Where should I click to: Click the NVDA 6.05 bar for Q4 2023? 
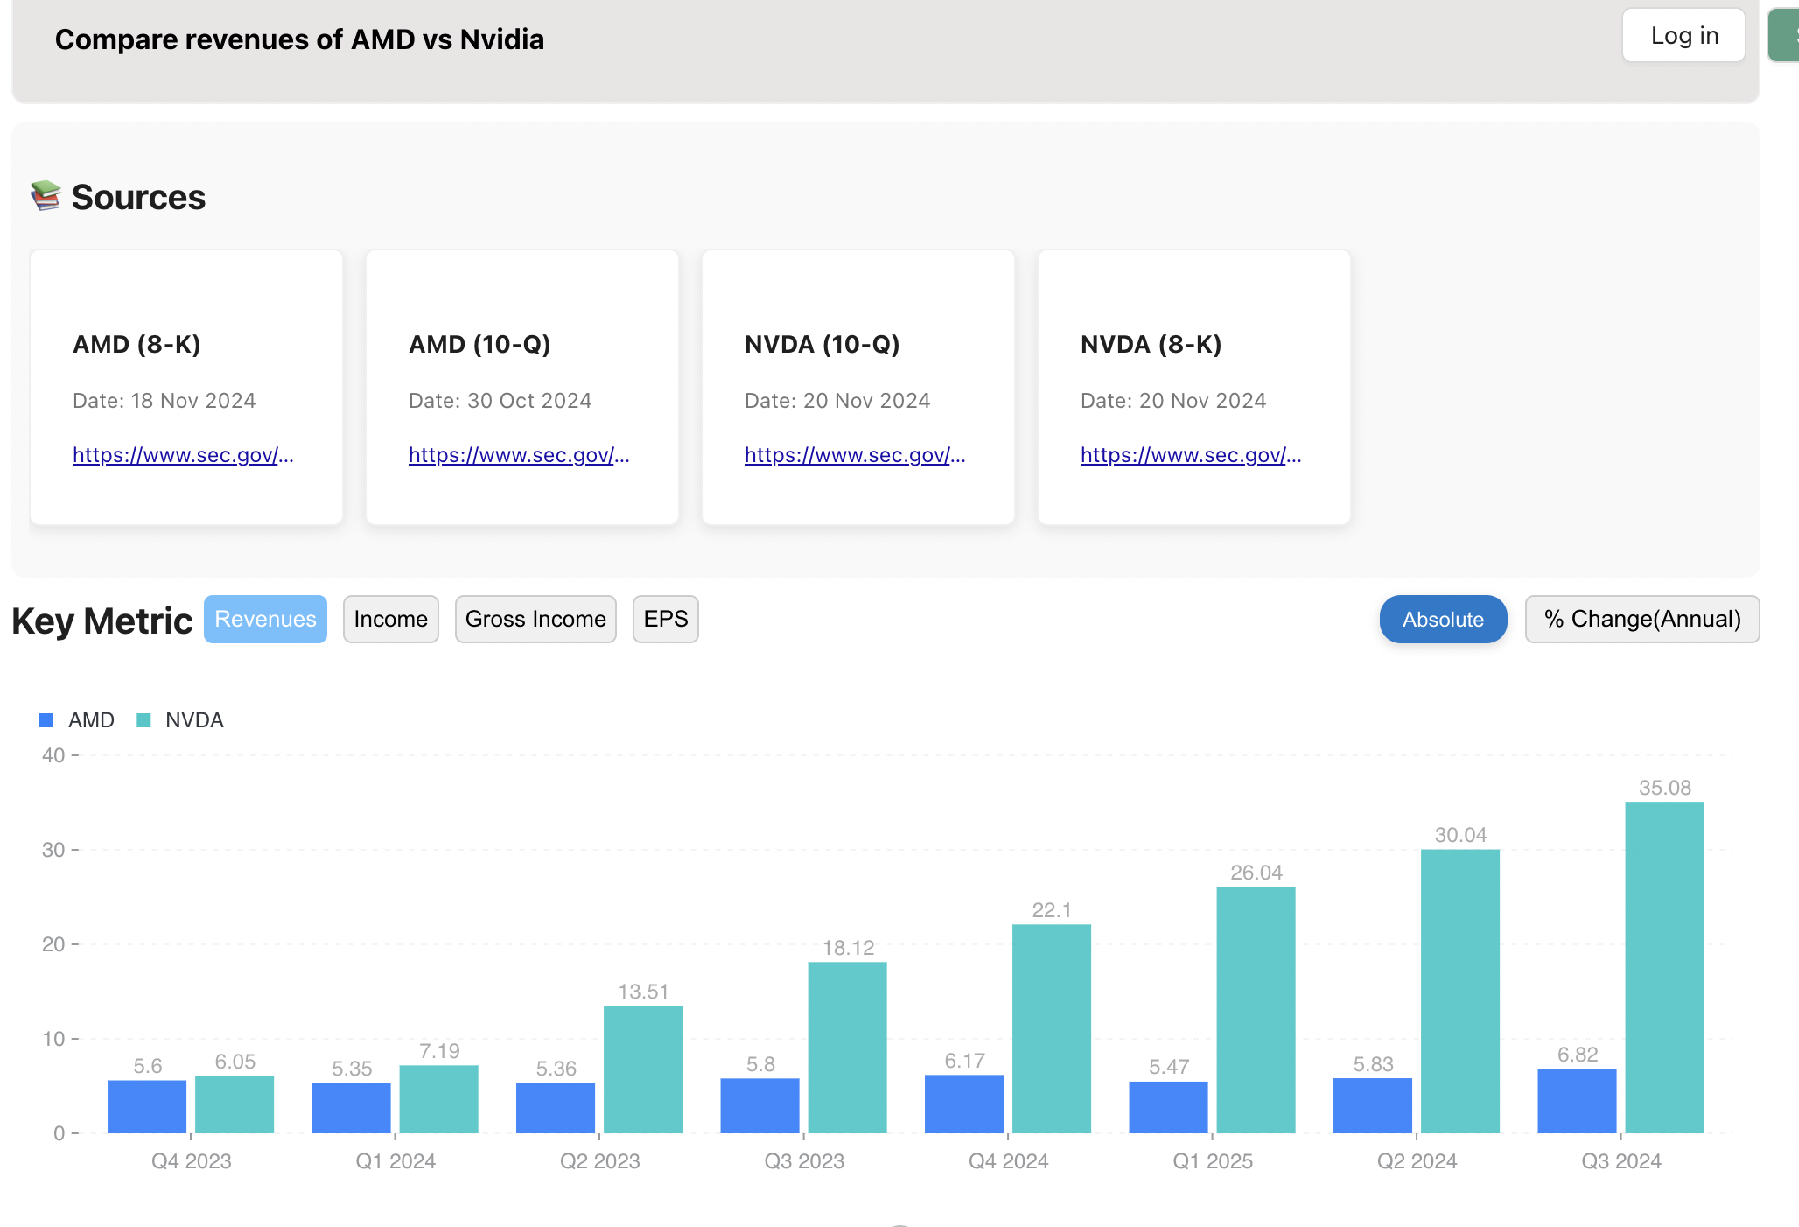(234, 1104)
